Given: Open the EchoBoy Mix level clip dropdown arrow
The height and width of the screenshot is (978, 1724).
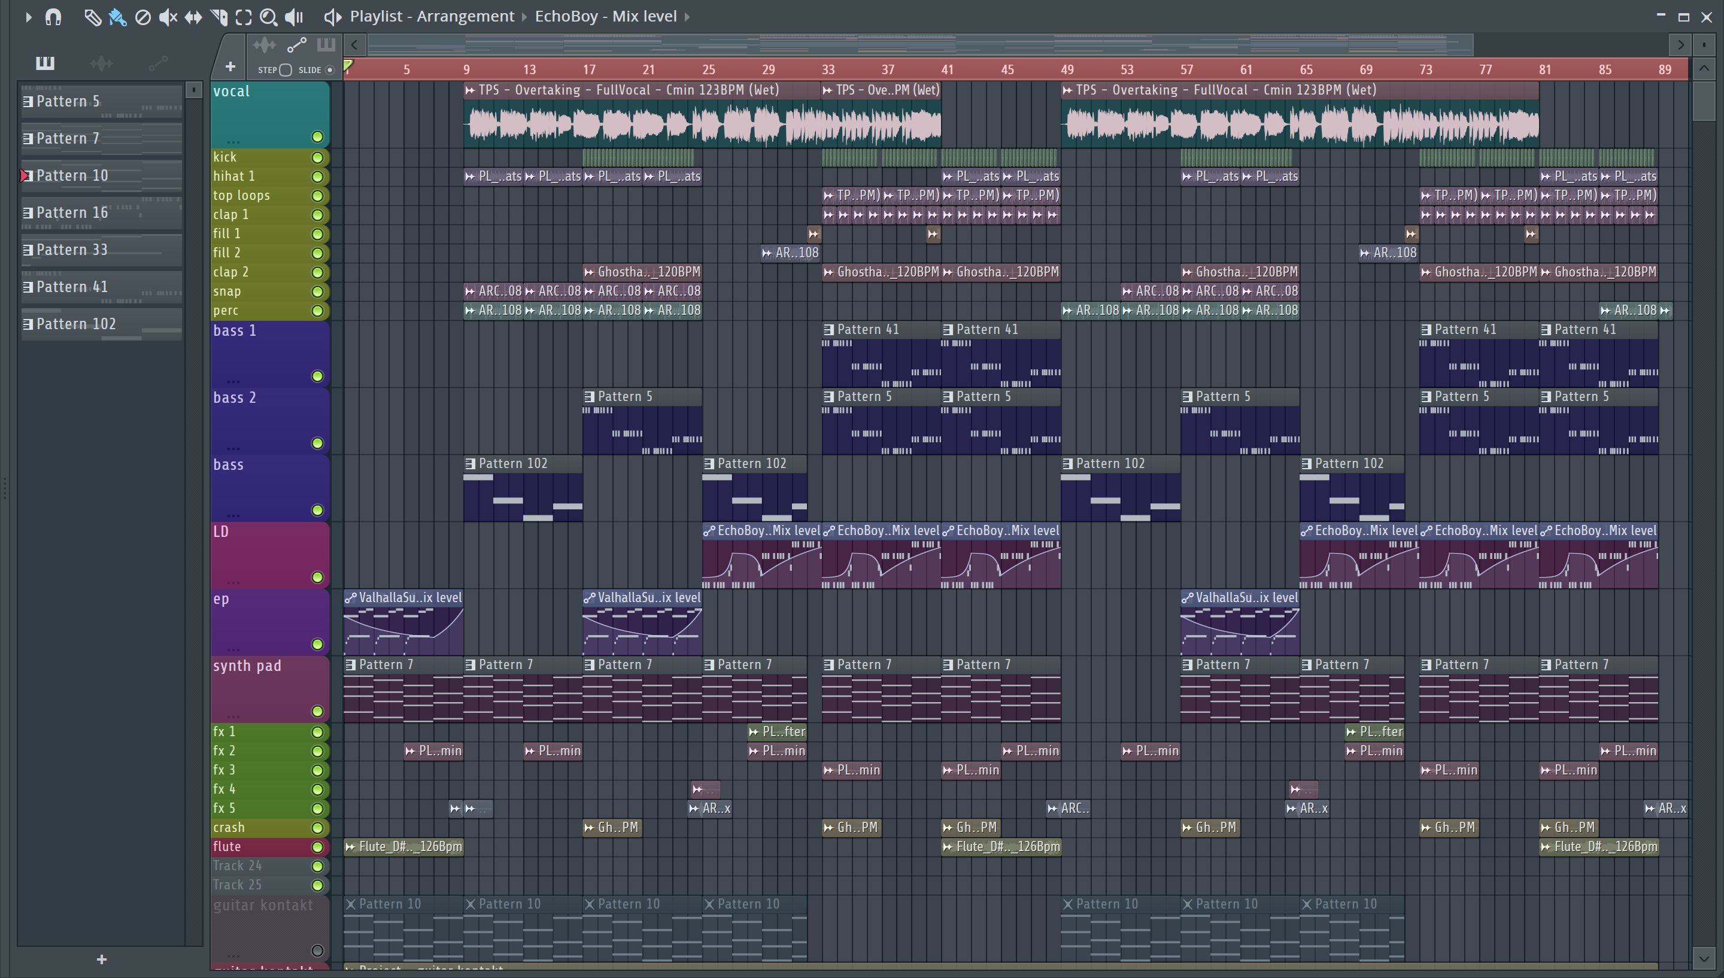Looking at the screenshot, I should tap(687, 17).
